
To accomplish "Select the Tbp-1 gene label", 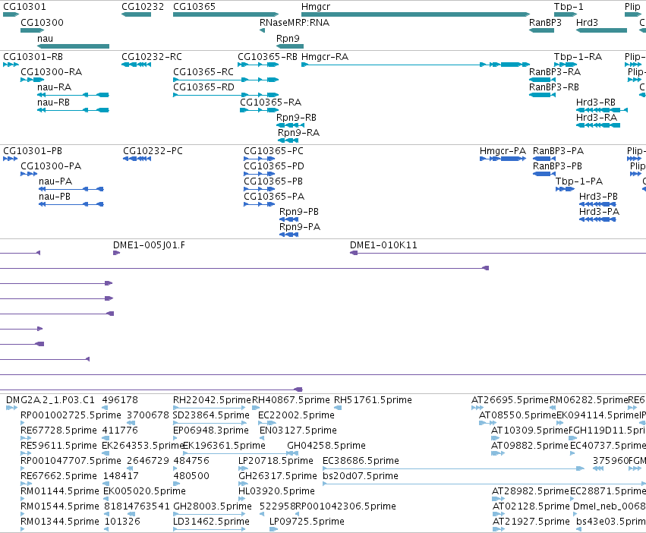I will click(x=569, y=7).
